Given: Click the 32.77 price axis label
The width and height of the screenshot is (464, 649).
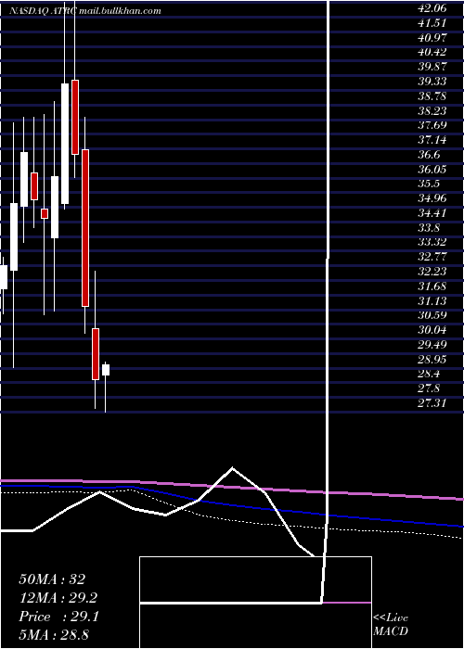Looking at the screenshot, I should point(432,257).
